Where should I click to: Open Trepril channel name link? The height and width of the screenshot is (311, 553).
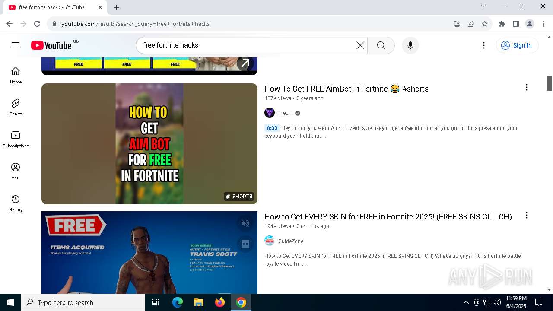pos(286,113)
